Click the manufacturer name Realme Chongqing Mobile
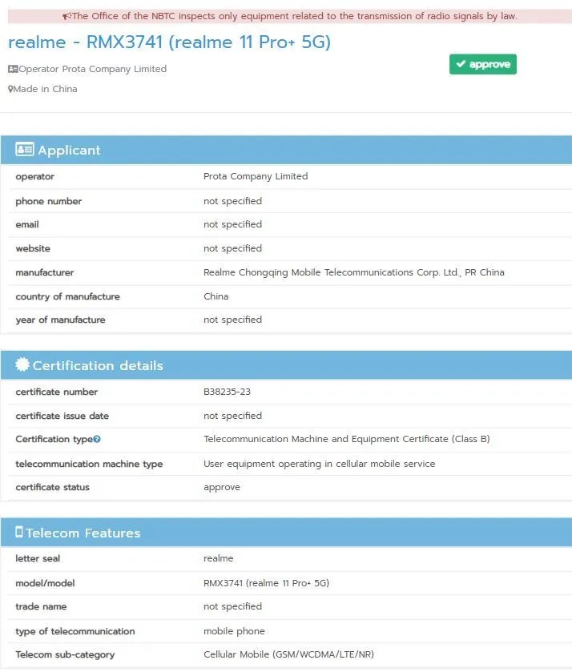572x672 pixels. pyautogui.click(x=353, y=273)
